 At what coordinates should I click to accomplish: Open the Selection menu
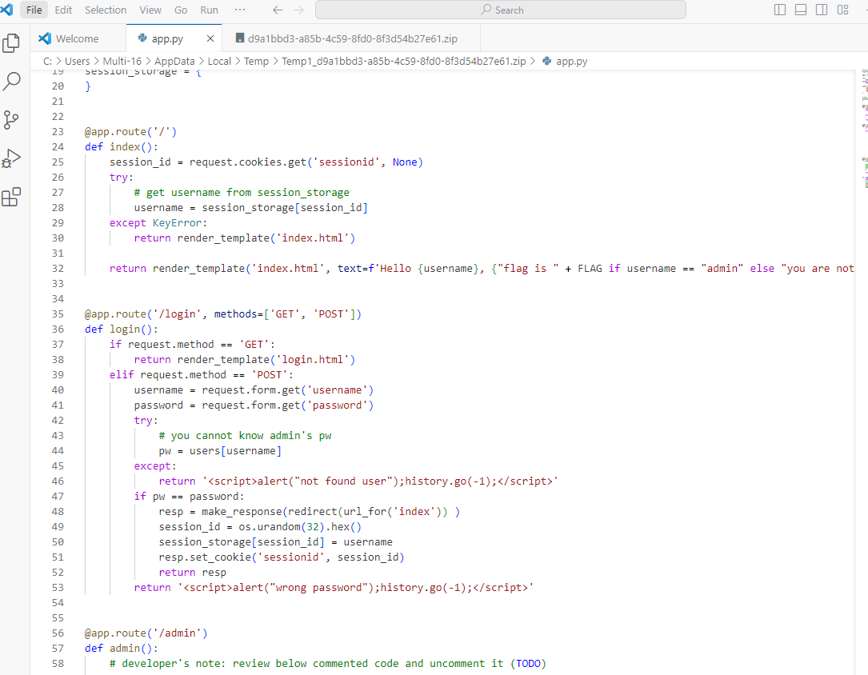[105, 10]
